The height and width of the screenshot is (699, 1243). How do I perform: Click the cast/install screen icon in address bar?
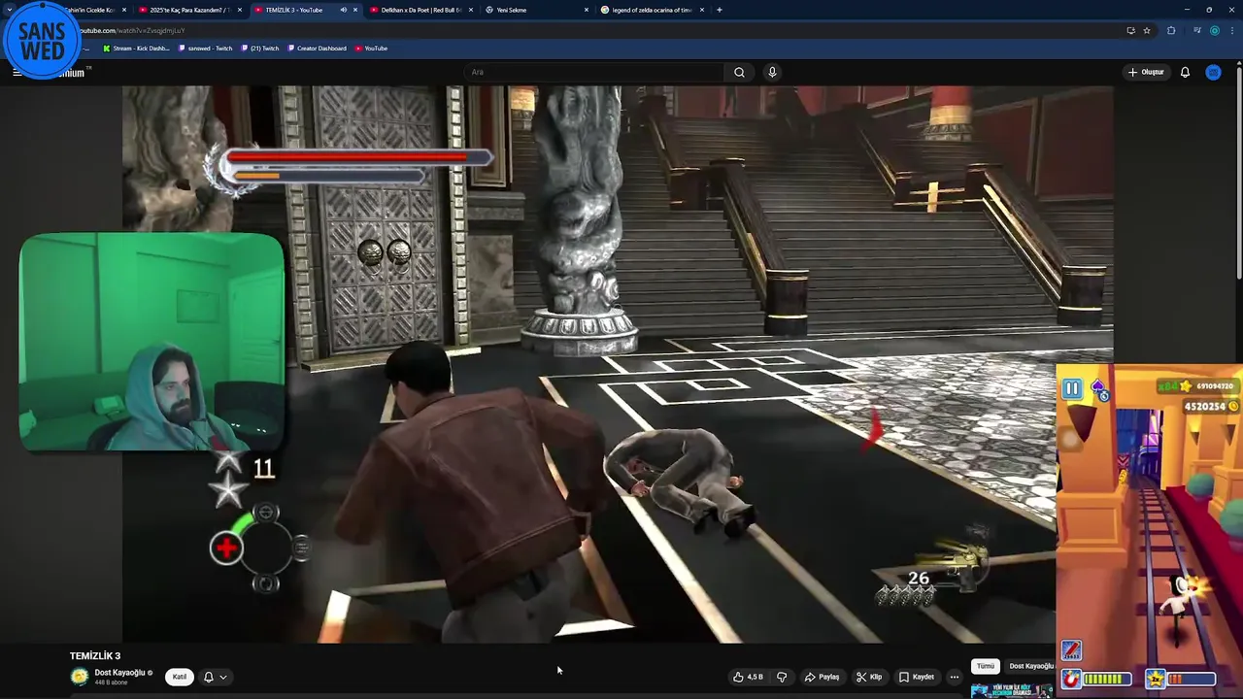pyautogui.click(x=1130, y=30)
